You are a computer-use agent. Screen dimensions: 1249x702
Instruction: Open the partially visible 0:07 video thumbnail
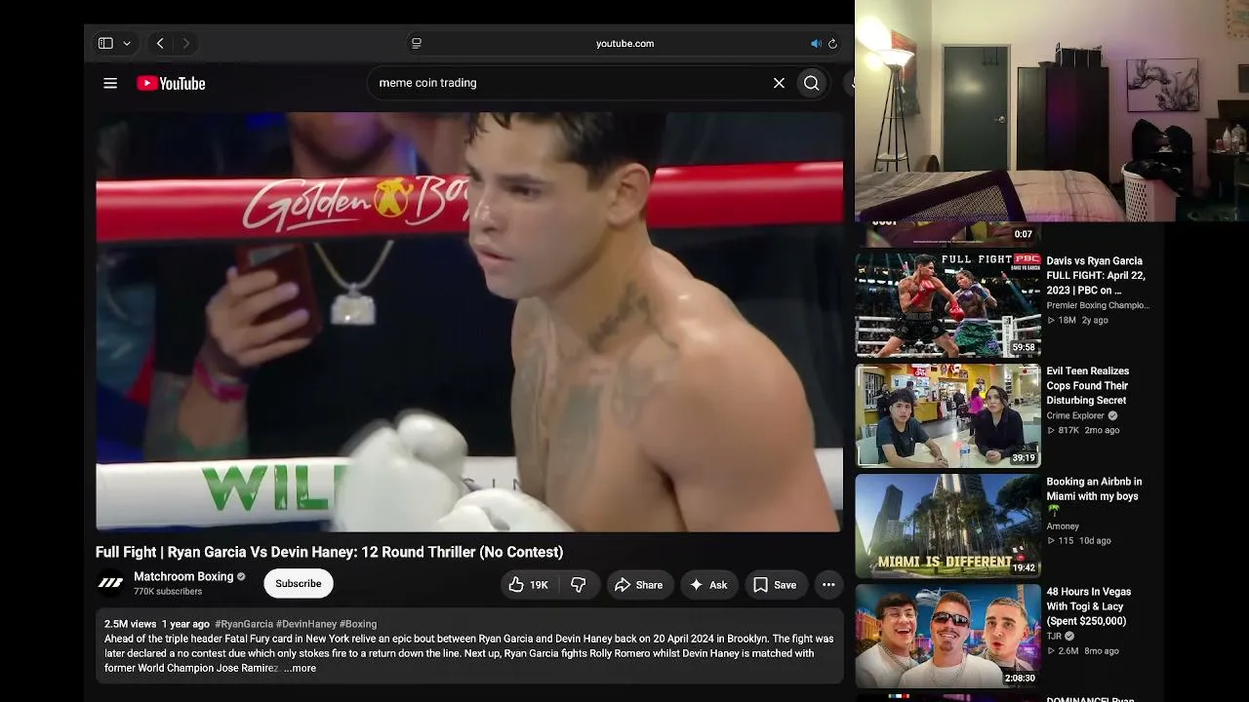click(948, 234)
